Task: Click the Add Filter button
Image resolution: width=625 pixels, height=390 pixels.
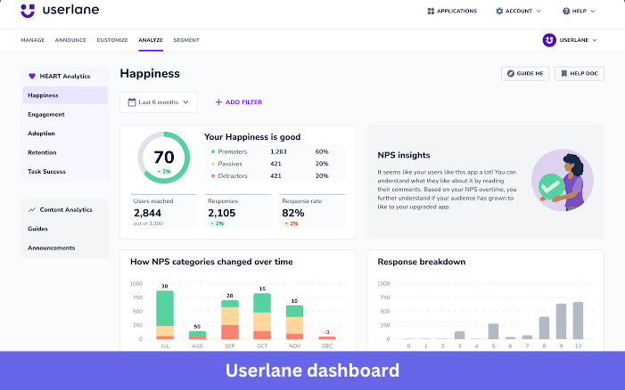Action: [239, 102]
